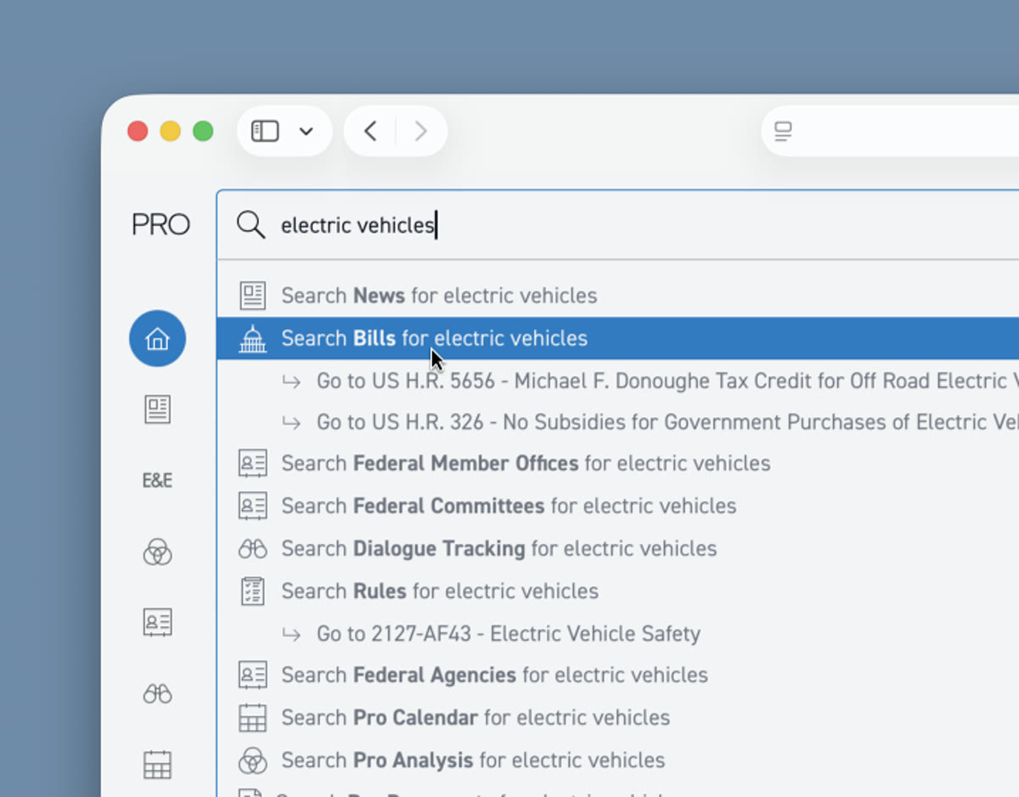Open E&E section in sidebar

(157, 481)
